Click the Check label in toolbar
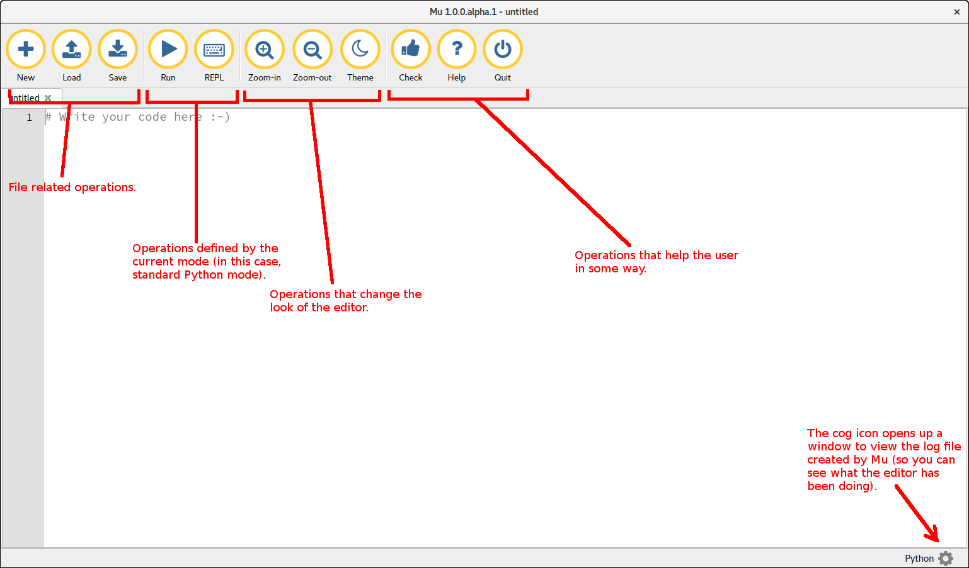 point(411,77)
